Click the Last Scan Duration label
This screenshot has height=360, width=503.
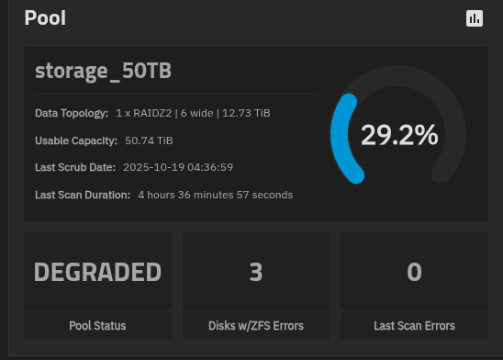[83, 195]
